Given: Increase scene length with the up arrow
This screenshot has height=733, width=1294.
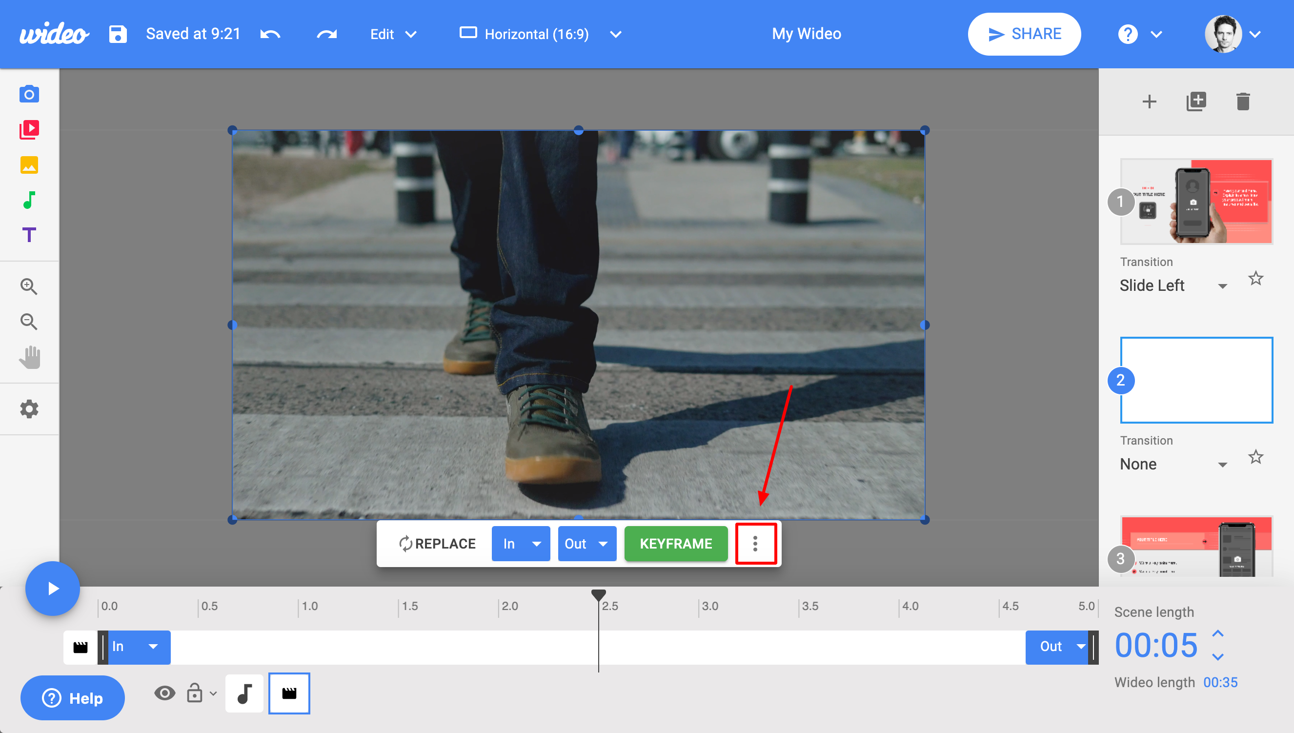Looking at the screenshot, I should click(x=1218, y=634).
